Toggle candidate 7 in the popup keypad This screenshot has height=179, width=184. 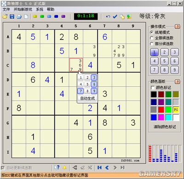(80, 91)
